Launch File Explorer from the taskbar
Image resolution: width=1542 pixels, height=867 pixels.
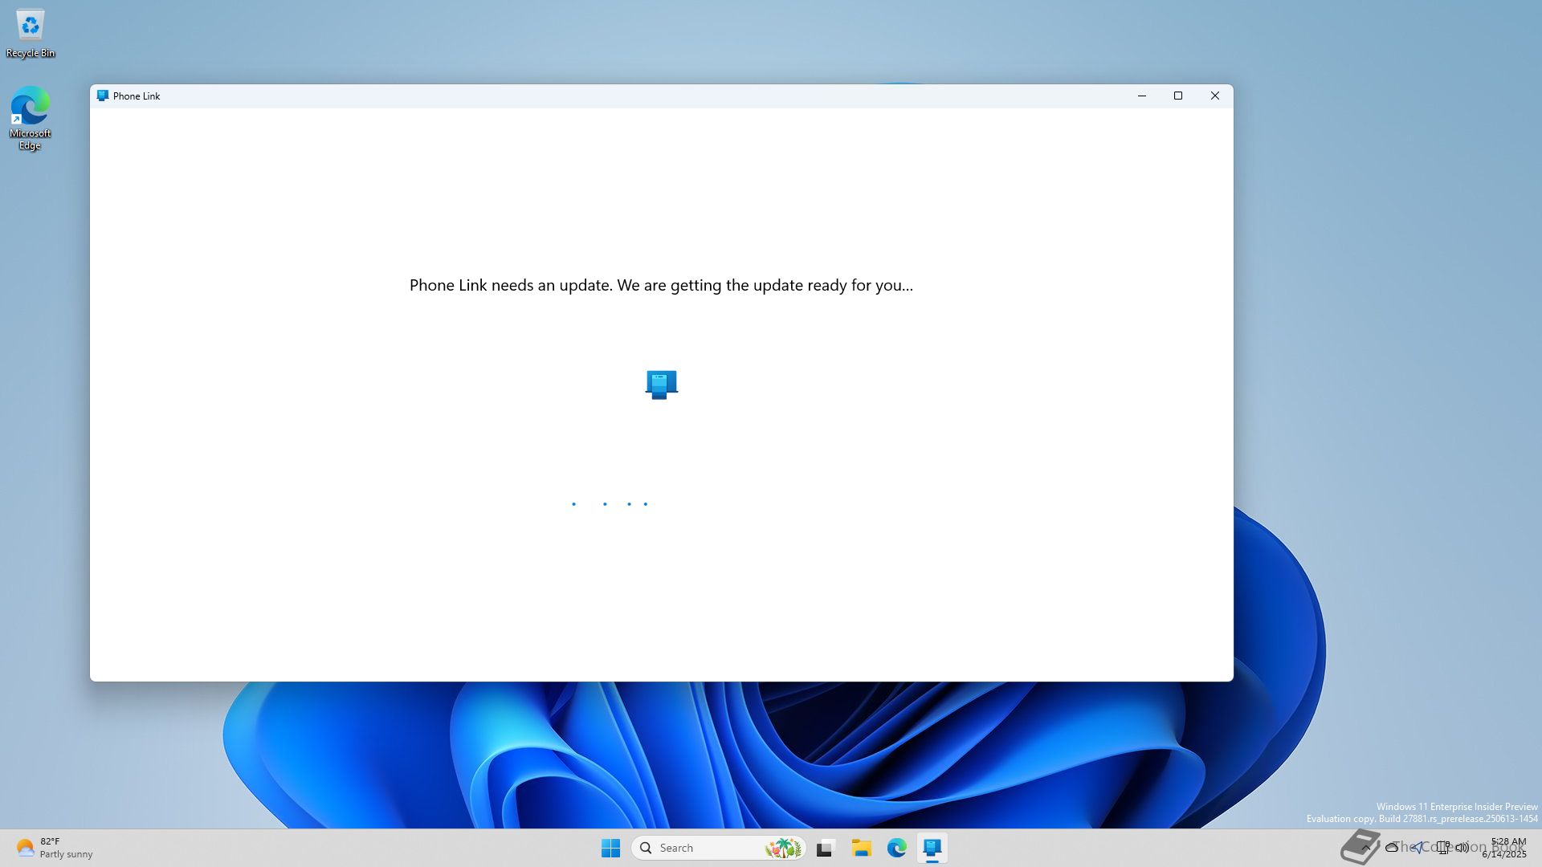click(861, 848)
